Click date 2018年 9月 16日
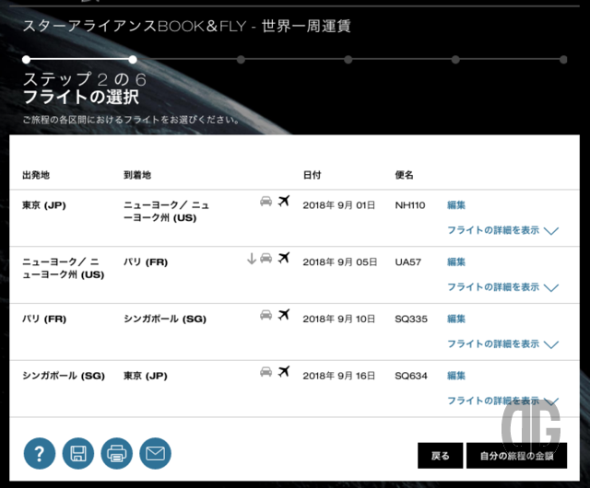590x488 pixels. coord(339,376)
